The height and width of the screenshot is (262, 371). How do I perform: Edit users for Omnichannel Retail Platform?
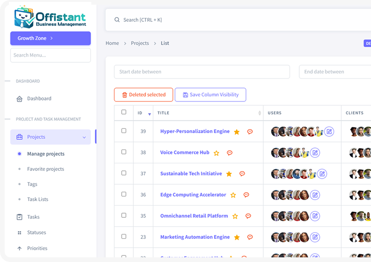tap(315, 216)
